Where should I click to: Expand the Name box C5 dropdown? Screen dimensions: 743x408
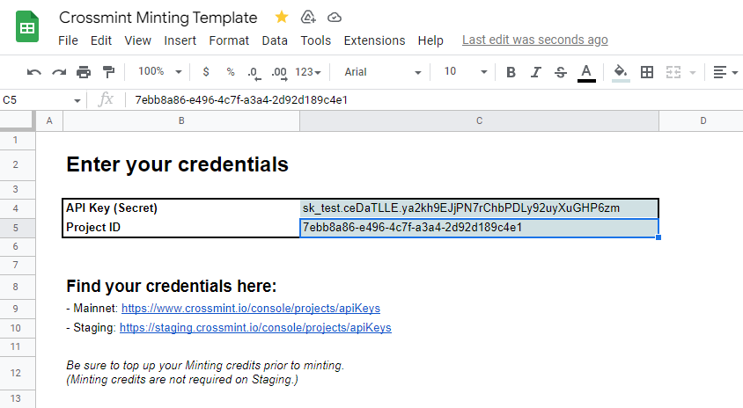click(77, 100)
